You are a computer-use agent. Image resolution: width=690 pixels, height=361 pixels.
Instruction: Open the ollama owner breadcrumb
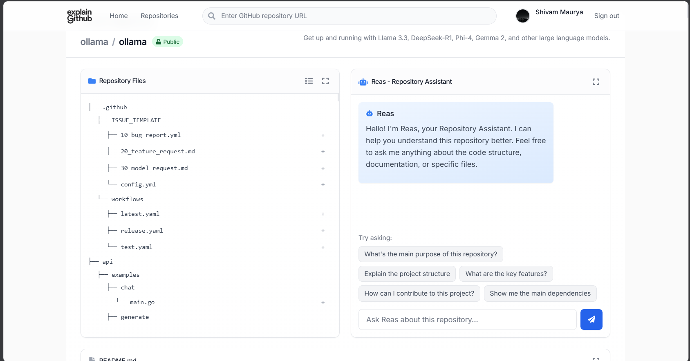94,42
